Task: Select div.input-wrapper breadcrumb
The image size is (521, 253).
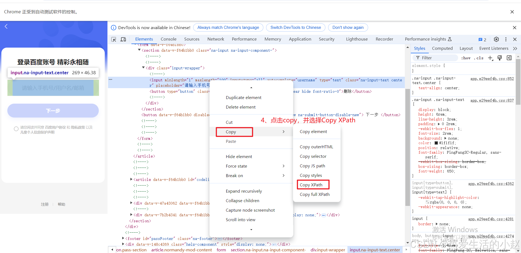Action: click(x=328, y=250)
